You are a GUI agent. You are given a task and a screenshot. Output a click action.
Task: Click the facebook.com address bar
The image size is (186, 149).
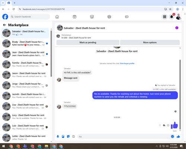click(92, 9)
